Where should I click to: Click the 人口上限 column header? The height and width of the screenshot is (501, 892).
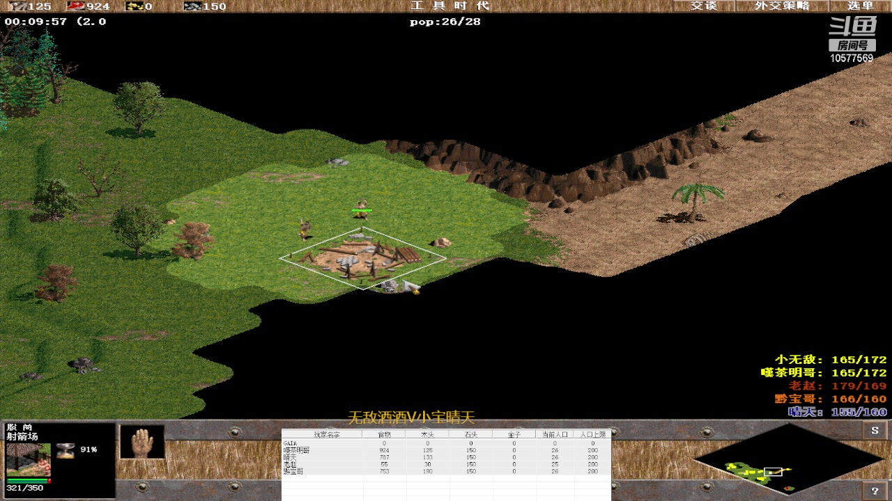592,434
